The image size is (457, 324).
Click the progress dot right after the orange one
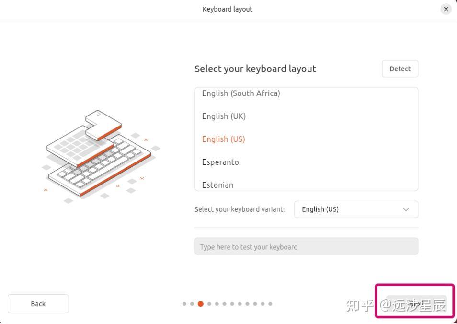[x=209, y=304]
